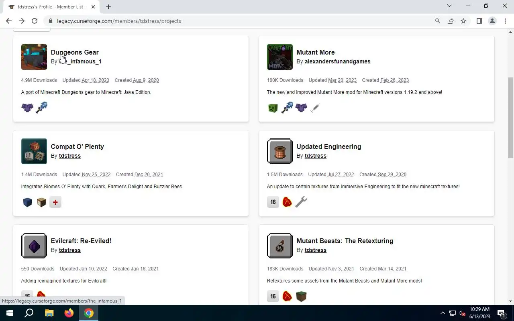Open the Updated Engineering project title
The width and height of the screenshot is (514, 321).
tap(329, 146)
